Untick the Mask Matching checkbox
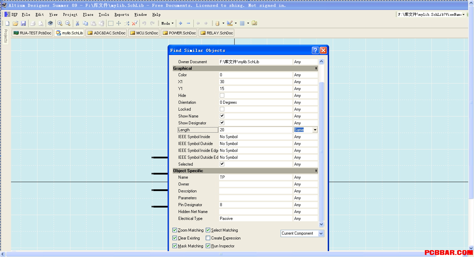This screenshot has height=257, width=474. [x=175, y=246]
